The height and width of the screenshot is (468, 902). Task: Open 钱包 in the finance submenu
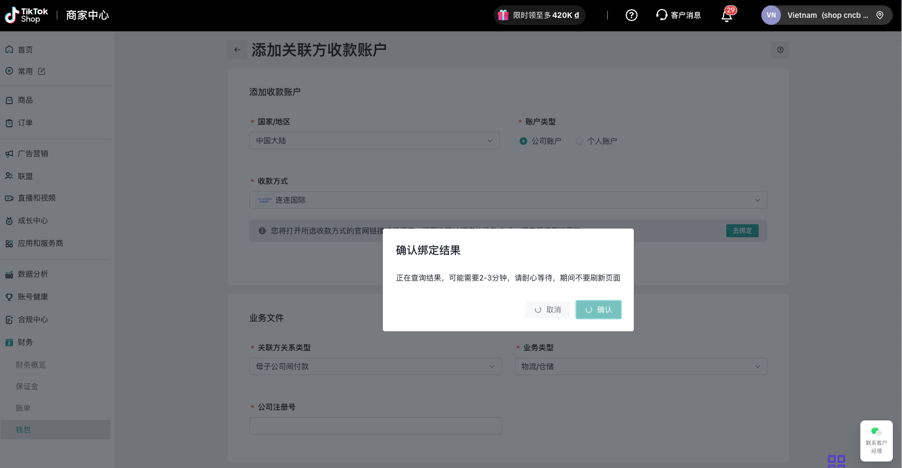(23, 430)
